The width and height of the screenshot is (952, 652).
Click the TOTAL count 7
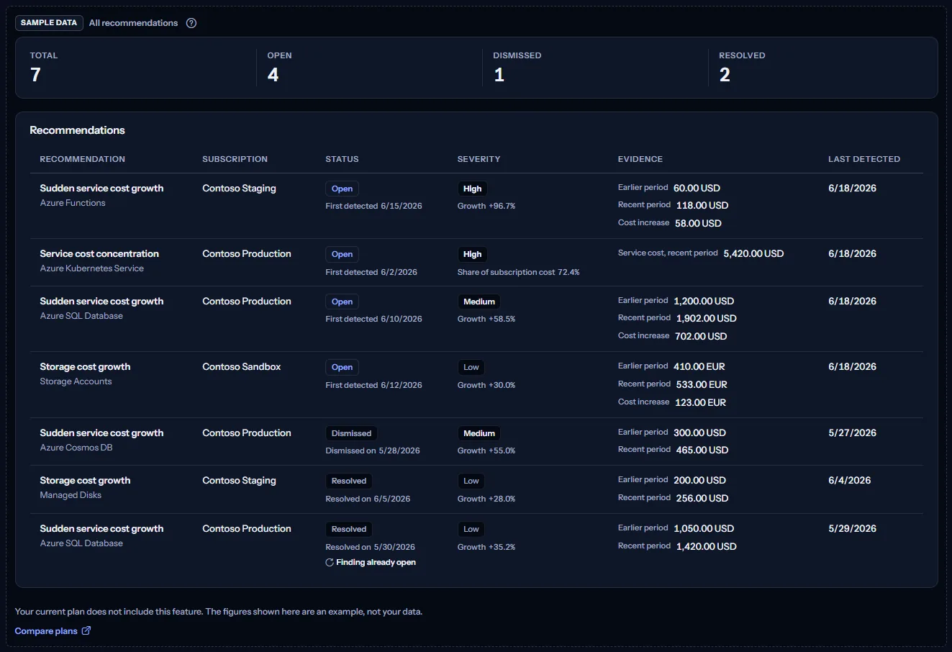pyautogui.click(x=35, y=75)
